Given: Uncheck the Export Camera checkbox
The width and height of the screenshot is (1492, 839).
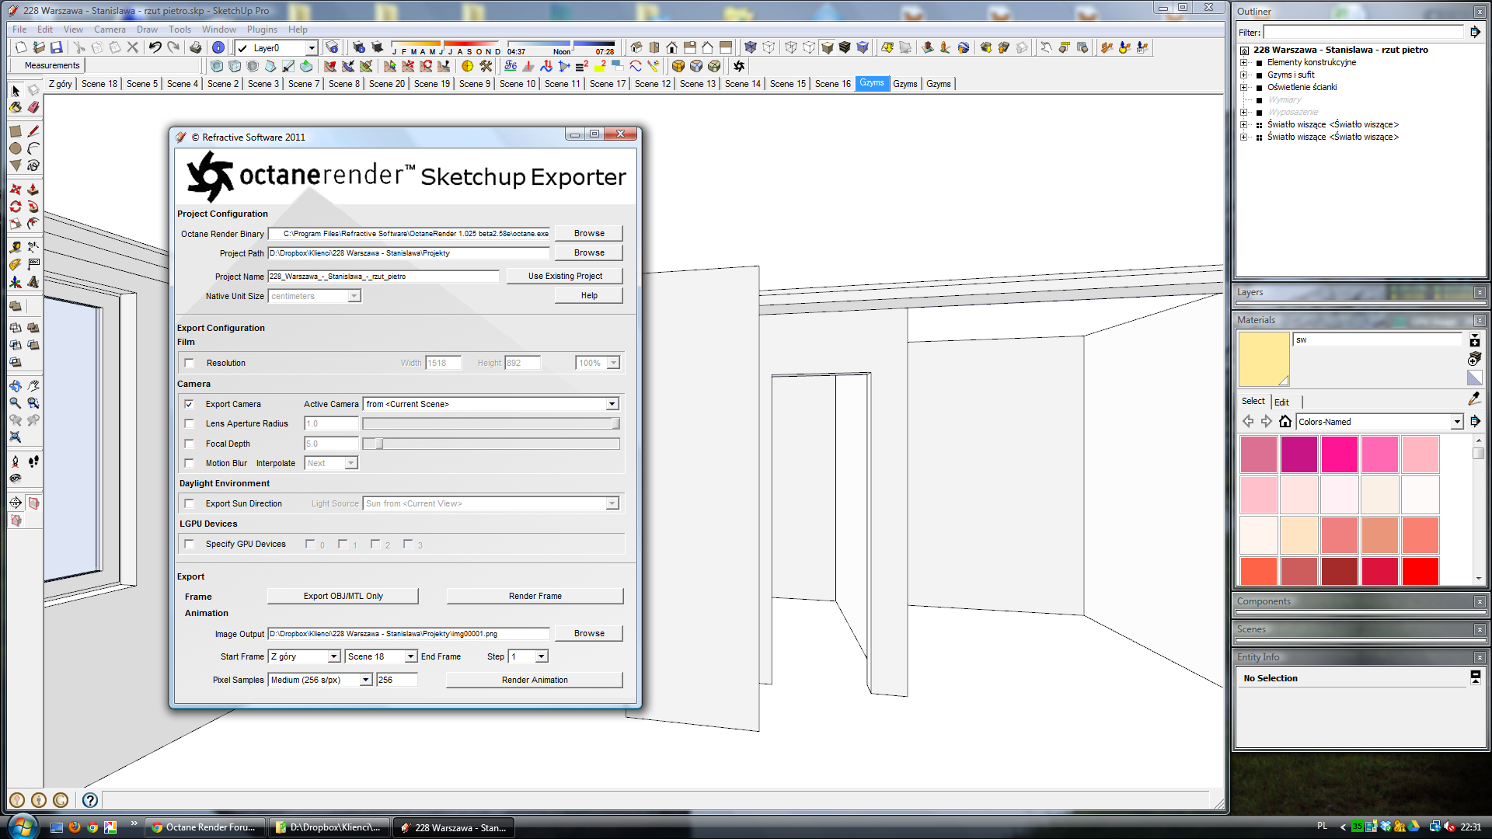Looking at the screenshot, I should 189,404.
